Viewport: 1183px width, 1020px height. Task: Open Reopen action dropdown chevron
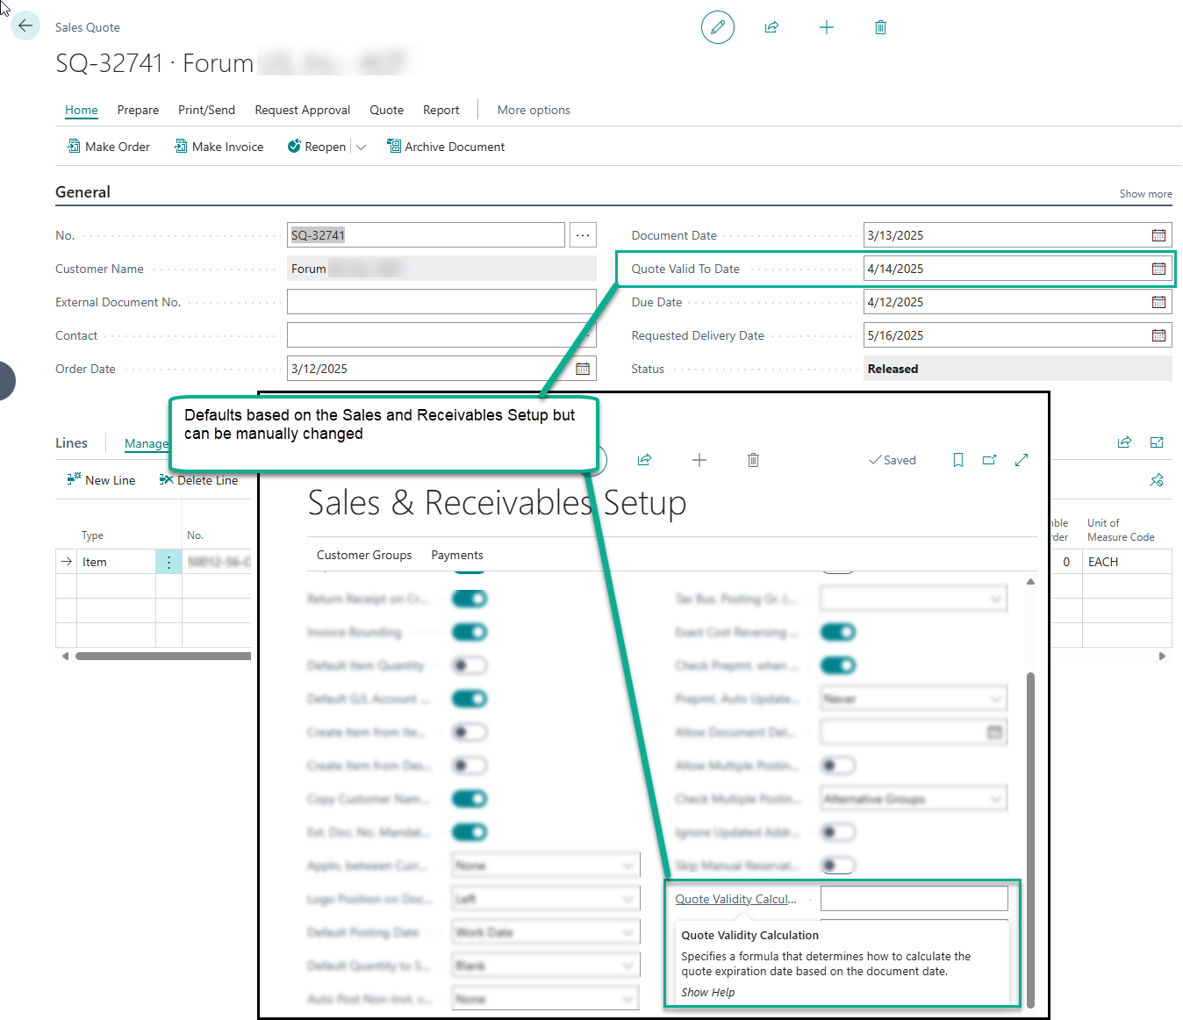[361, 147]
